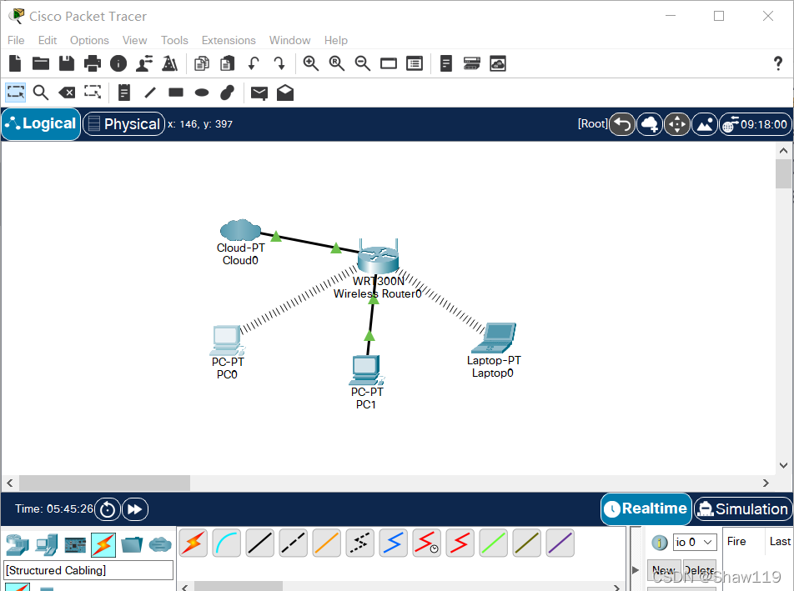This screenshot has width=794, height=591.
Task: Open the Options menu
Action: 89,40
